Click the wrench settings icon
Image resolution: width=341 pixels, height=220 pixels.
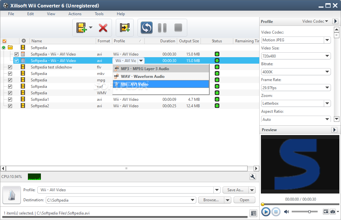252,177
